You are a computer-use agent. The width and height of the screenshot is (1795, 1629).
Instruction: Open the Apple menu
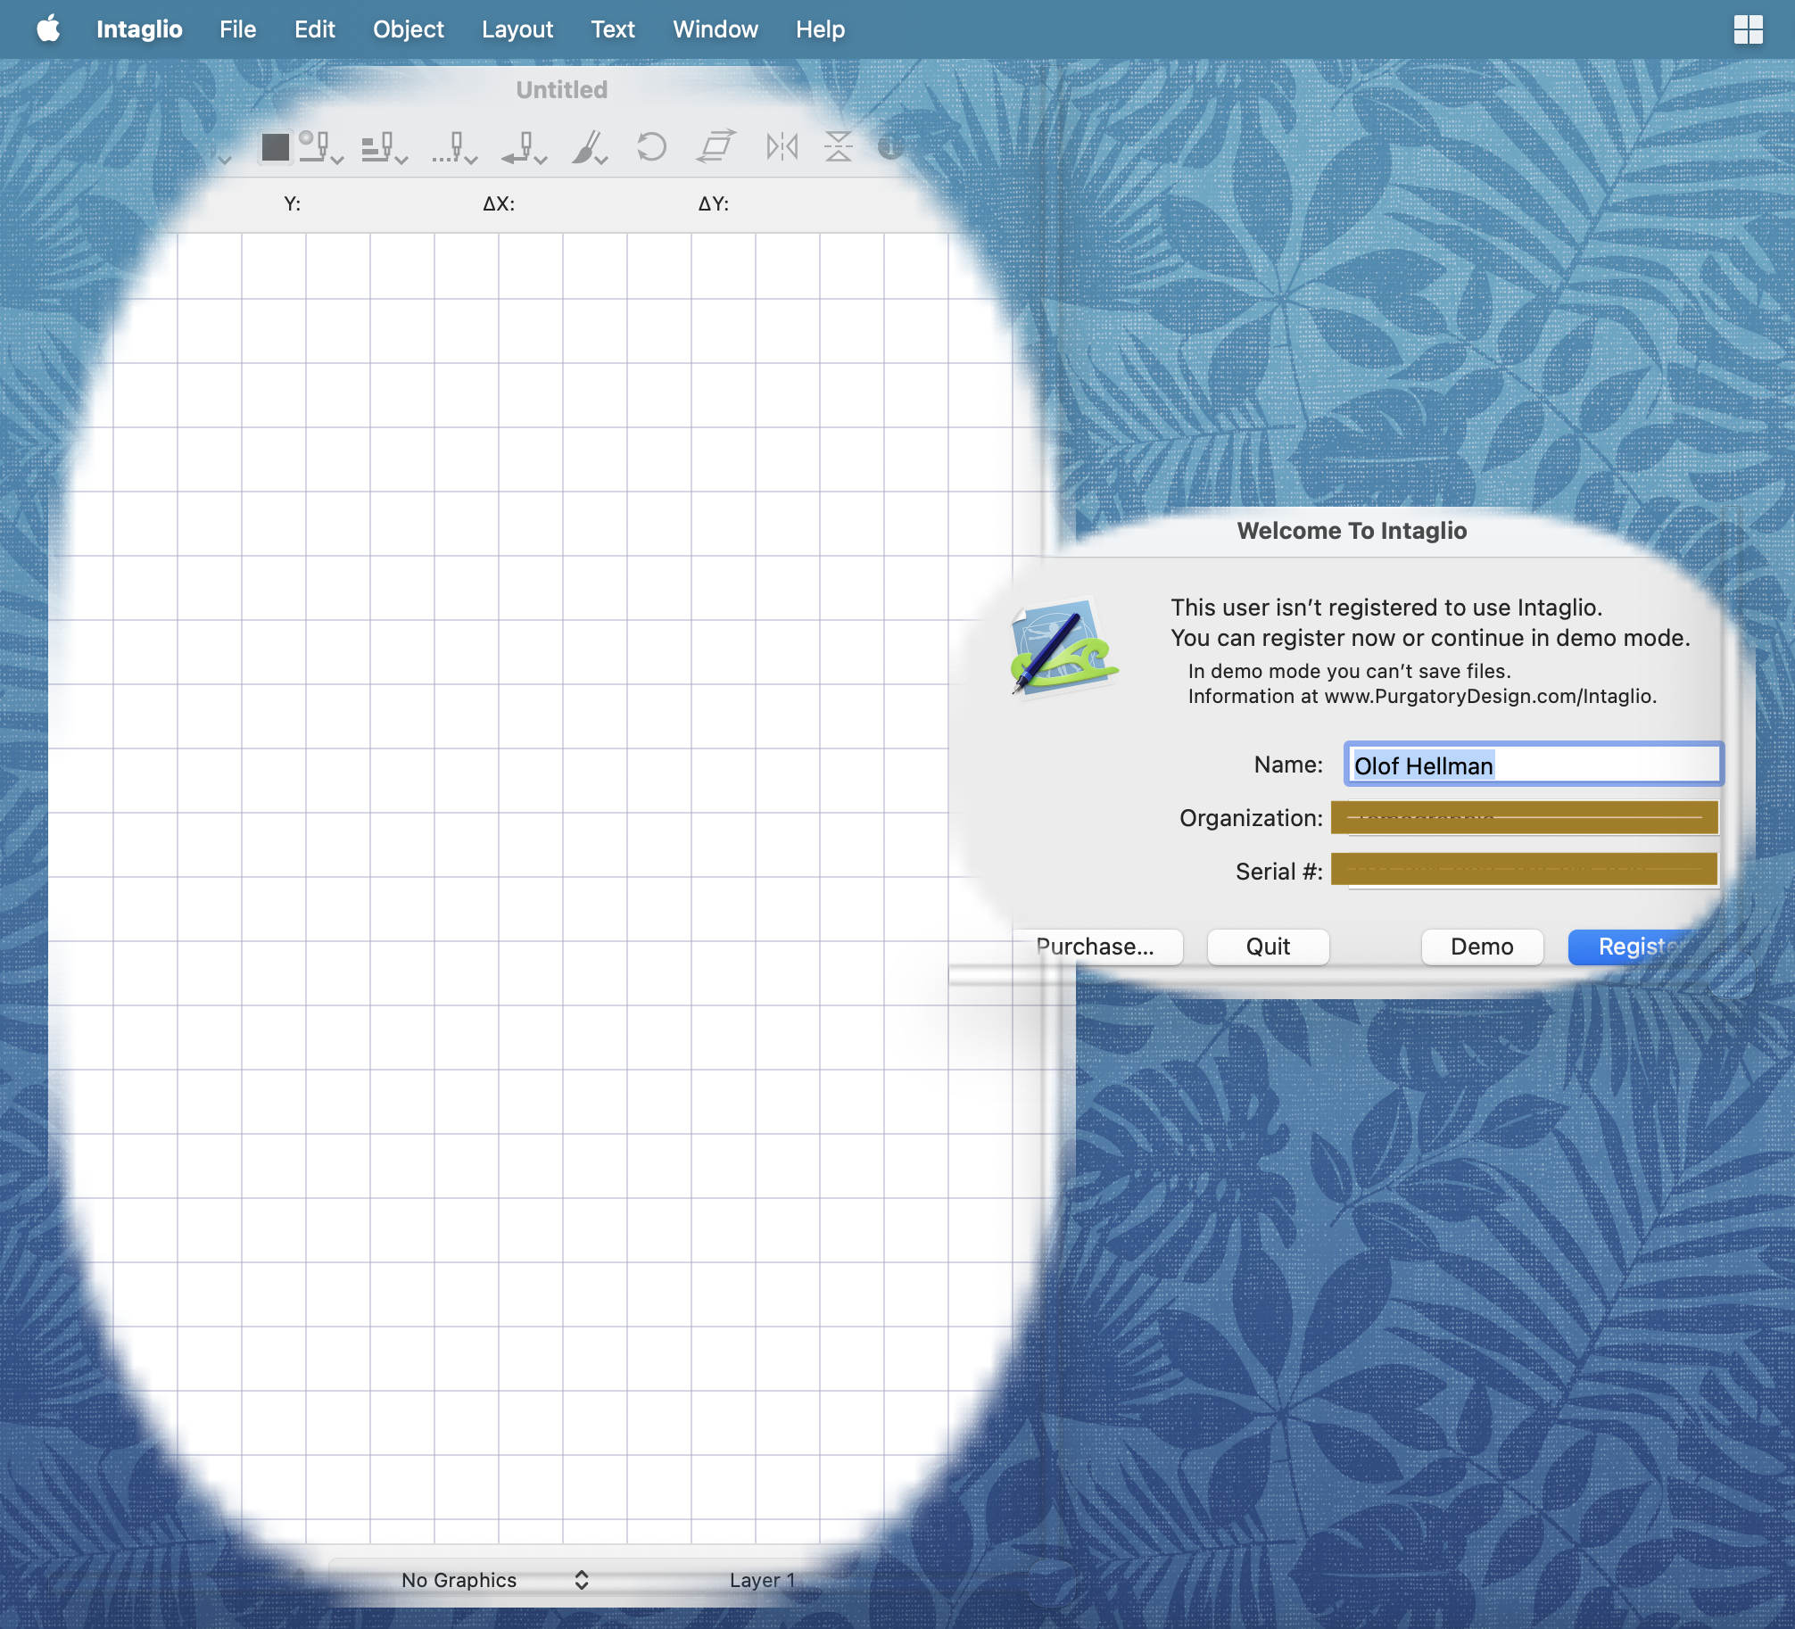point(48,29)
